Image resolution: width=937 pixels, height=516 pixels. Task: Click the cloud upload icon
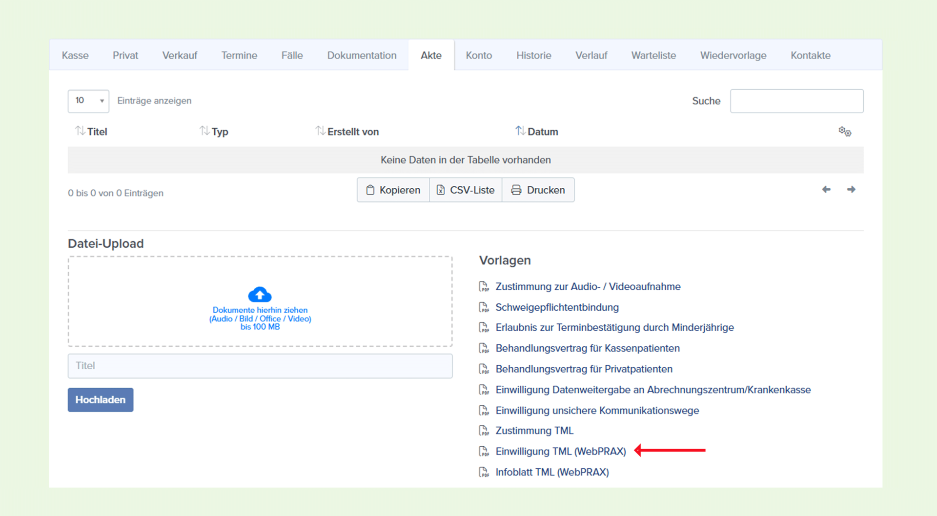coord(260,295)
